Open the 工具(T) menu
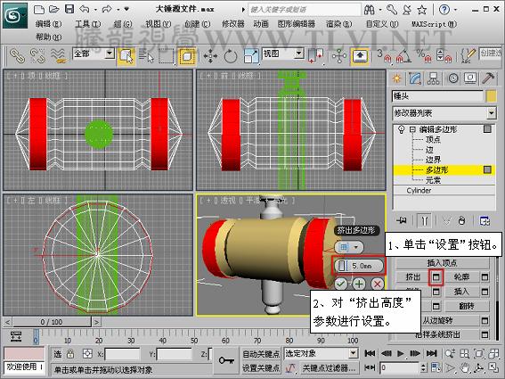This screenshot has height=379, width=505. (88, 24)
